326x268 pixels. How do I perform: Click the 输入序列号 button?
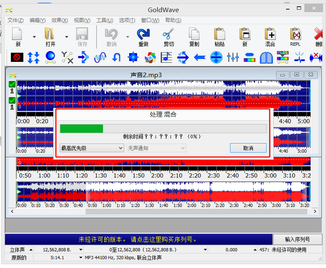[297, 239]
